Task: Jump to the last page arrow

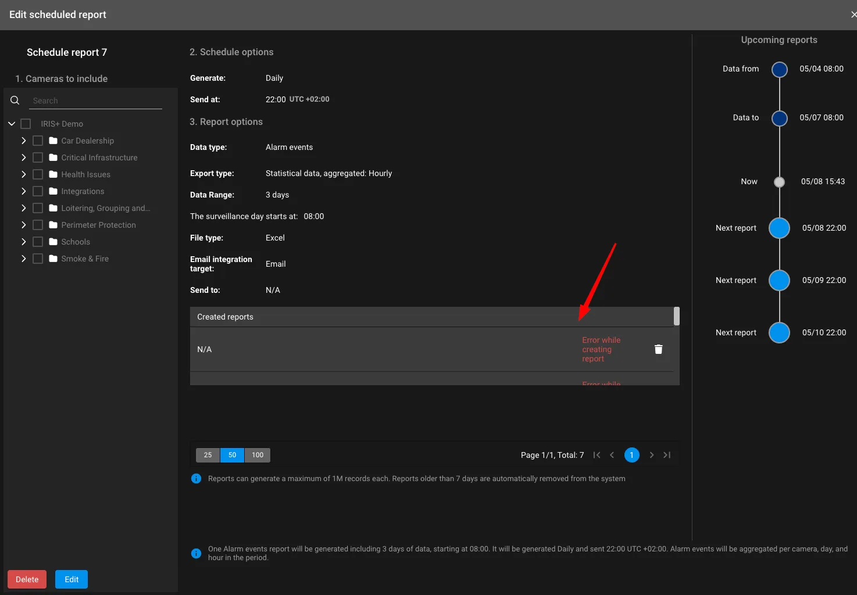Action: click(667, 455)
